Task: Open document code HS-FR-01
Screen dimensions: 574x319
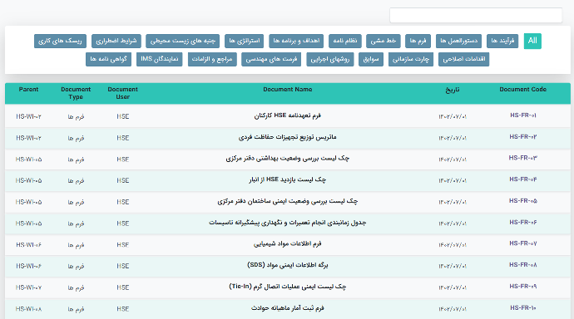Action: [x=523, y=115]
